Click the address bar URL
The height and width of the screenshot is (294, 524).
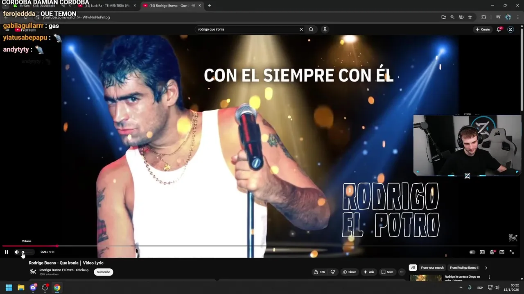click(x=76, y=17)
